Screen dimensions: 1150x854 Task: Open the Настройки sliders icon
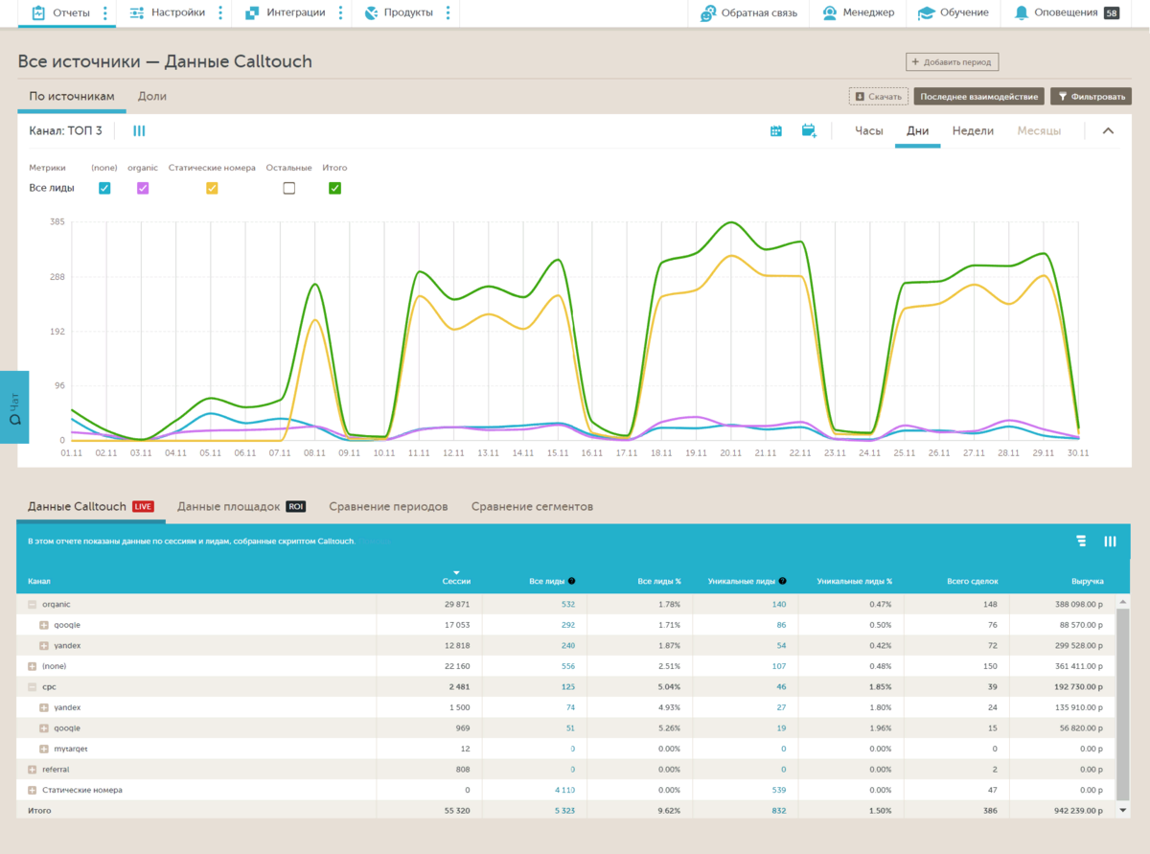[x=137, y=12]
